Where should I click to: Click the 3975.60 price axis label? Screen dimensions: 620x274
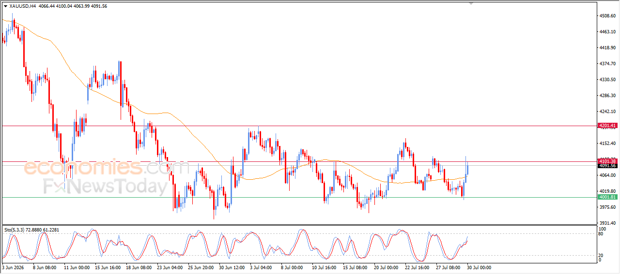point(608,207)
